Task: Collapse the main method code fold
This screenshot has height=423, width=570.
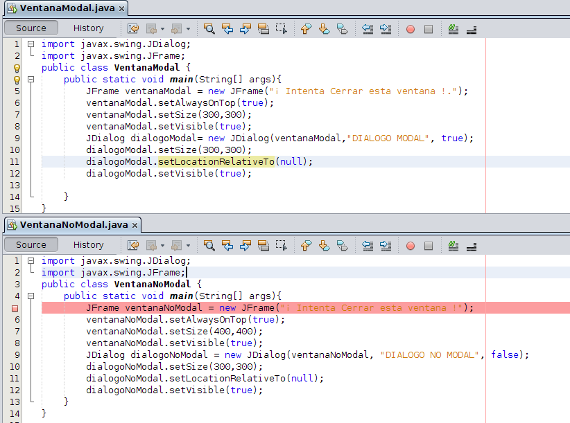Action: pos(31,79)
